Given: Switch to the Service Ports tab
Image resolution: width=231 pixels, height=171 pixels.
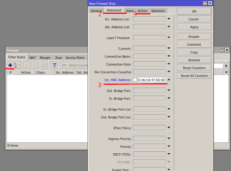Looking at the screenshot, I should (x=75, y=58).
